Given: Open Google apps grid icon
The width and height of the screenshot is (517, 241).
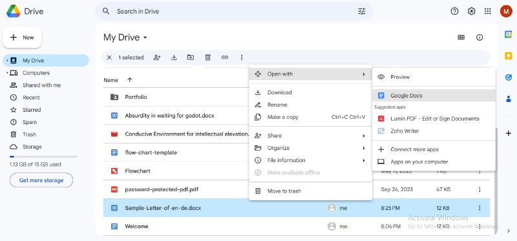Looking at the screenshot, I should [x=488, y=11].
